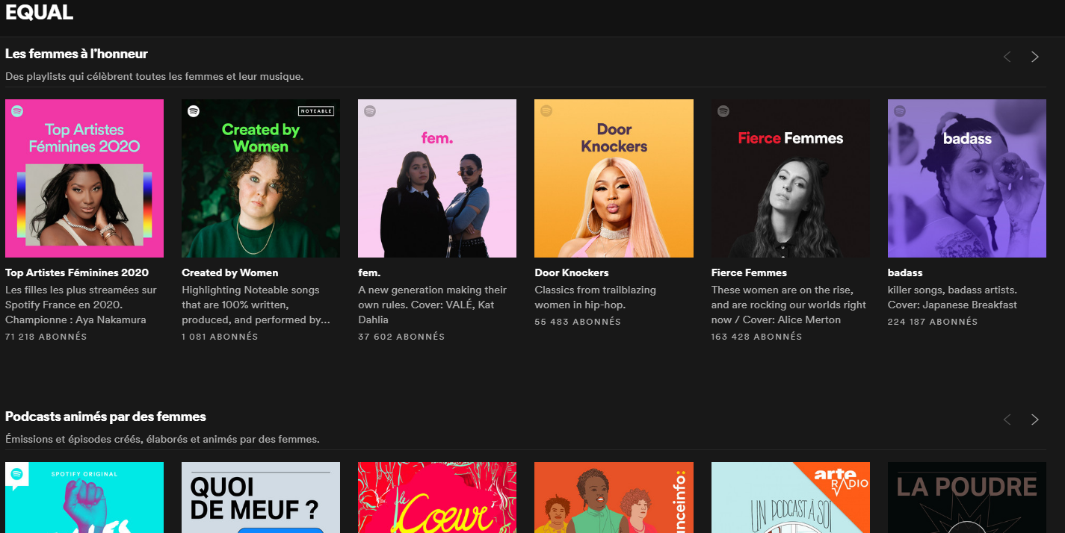This screenshot has height=533, width=1065.
Task: Open Podcasts animés par des femmes heading
Action: click(105, 417)
